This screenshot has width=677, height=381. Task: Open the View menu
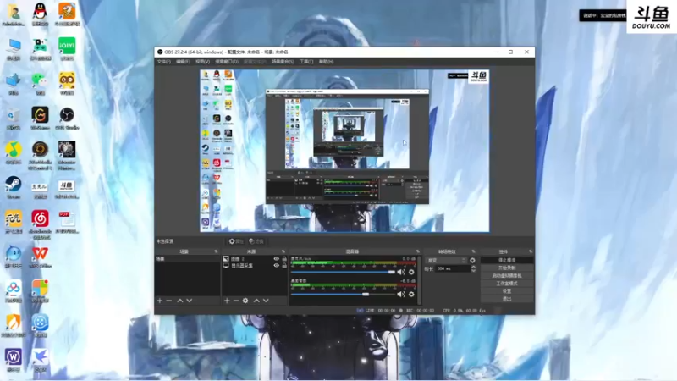[202, 62]
